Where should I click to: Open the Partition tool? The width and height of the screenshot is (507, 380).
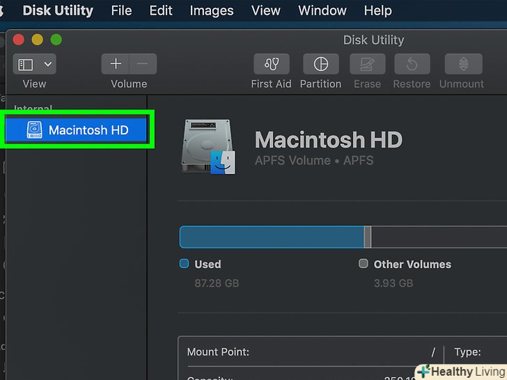320,65
